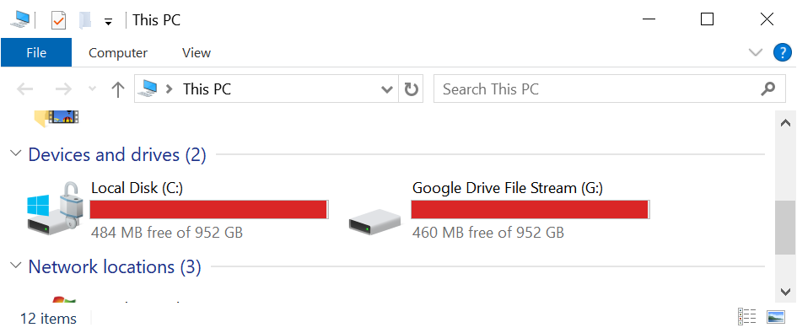Click into the Search This PC field
797x333 pixels.
(x=607, y=89)
